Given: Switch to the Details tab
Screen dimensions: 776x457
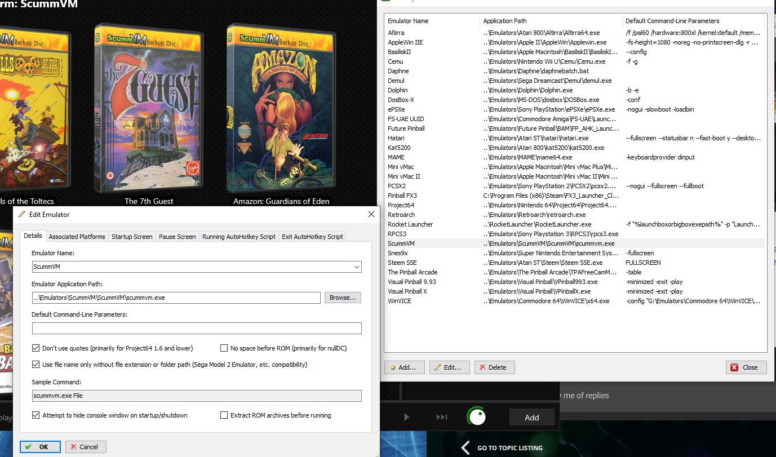Looking at the screenshot, I should [33, 236].
